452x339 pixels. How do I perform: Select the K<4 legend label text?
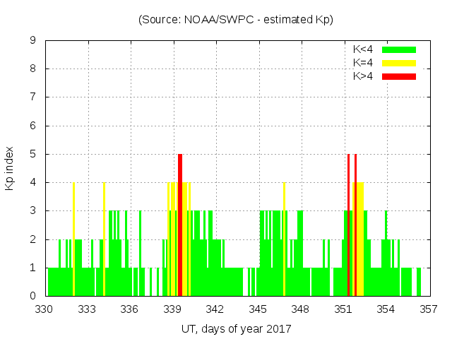(x=363, y=49)
